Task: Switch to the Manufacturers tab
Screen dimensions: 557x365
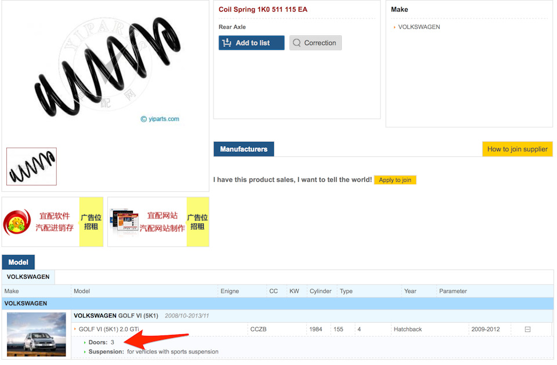Action: [x=244, y=149]
